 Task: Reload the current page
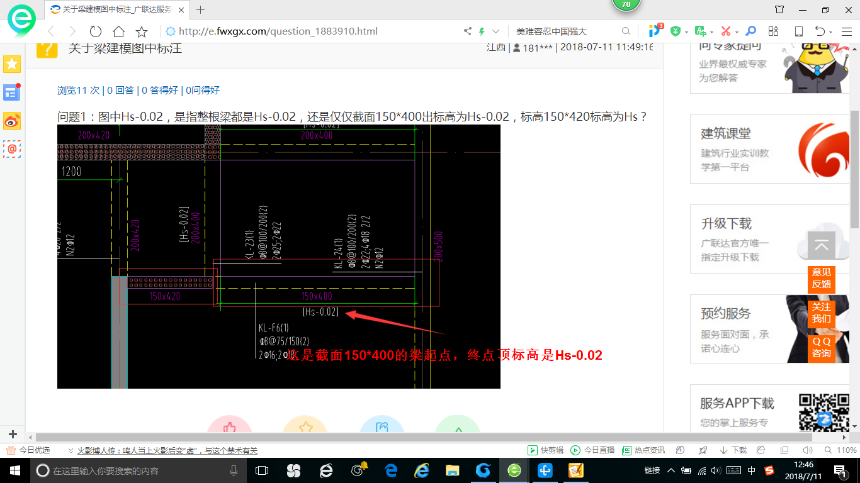[x=95, y=31]
